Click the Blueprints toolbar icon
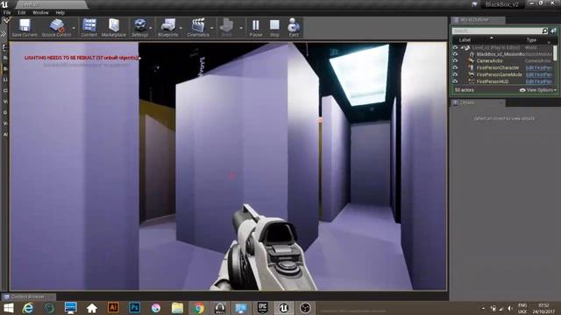 pos(167,25)
